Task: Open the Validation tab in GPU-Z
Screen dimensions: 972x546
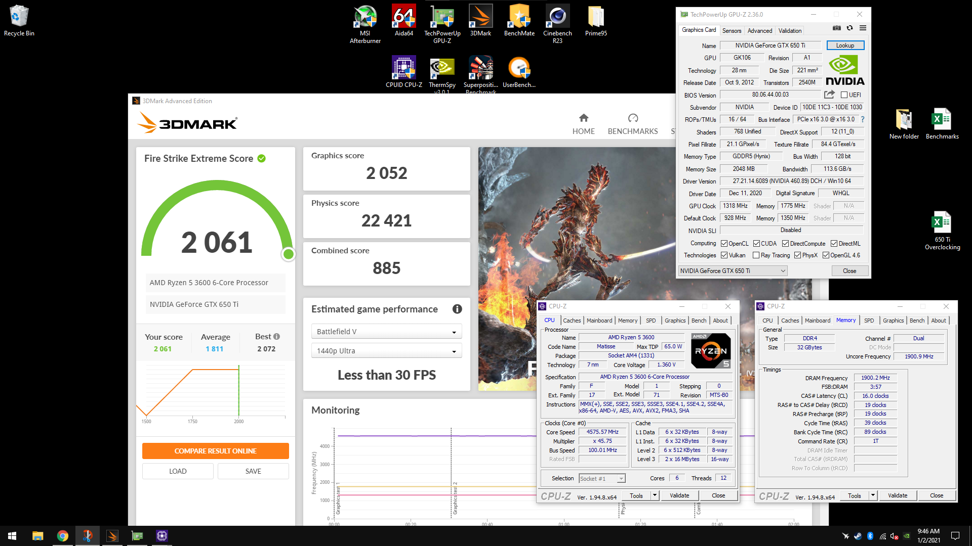Action: coord(790,31)
